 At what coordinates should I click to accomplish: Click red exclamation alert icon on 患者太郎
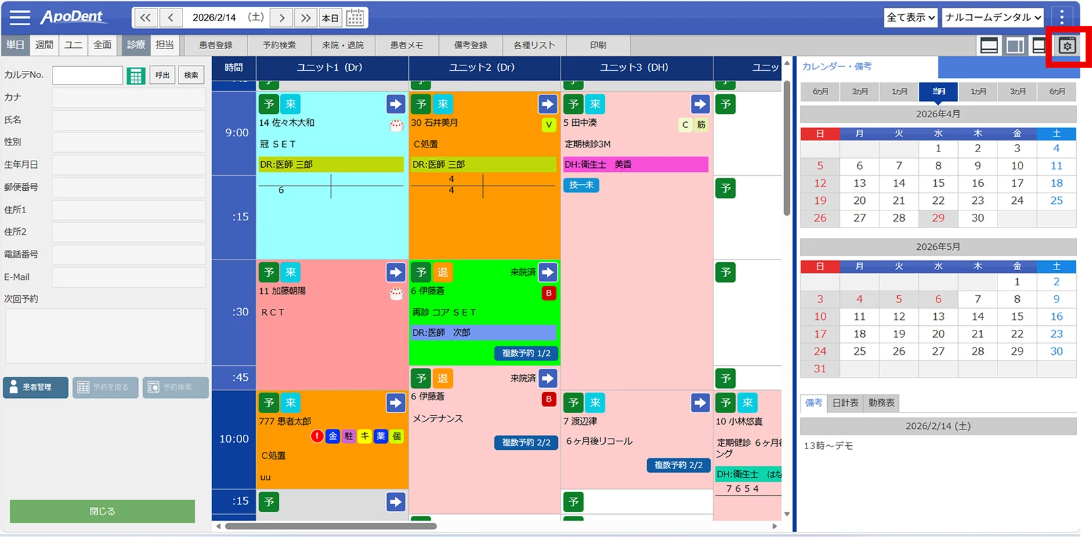[x=317, y=436]
